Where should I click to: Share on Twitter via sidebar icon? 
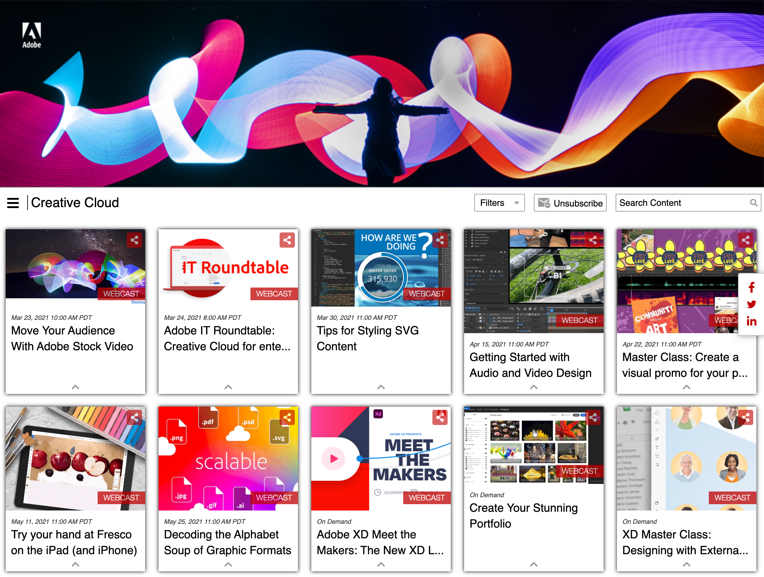pyautogui.click(x=752, y=304)
